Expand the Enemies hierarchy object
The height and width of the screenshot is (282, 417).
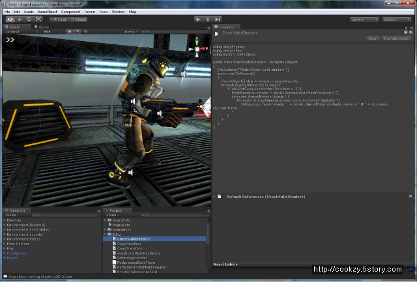(5, 220)
